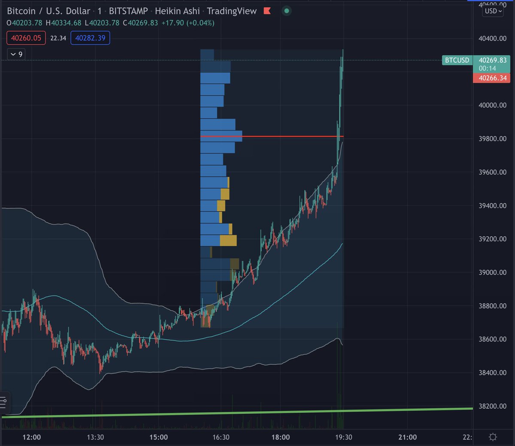Open the object tree panel icon
515x446 pixels.
pyautogui.click(x=3, y=403)
